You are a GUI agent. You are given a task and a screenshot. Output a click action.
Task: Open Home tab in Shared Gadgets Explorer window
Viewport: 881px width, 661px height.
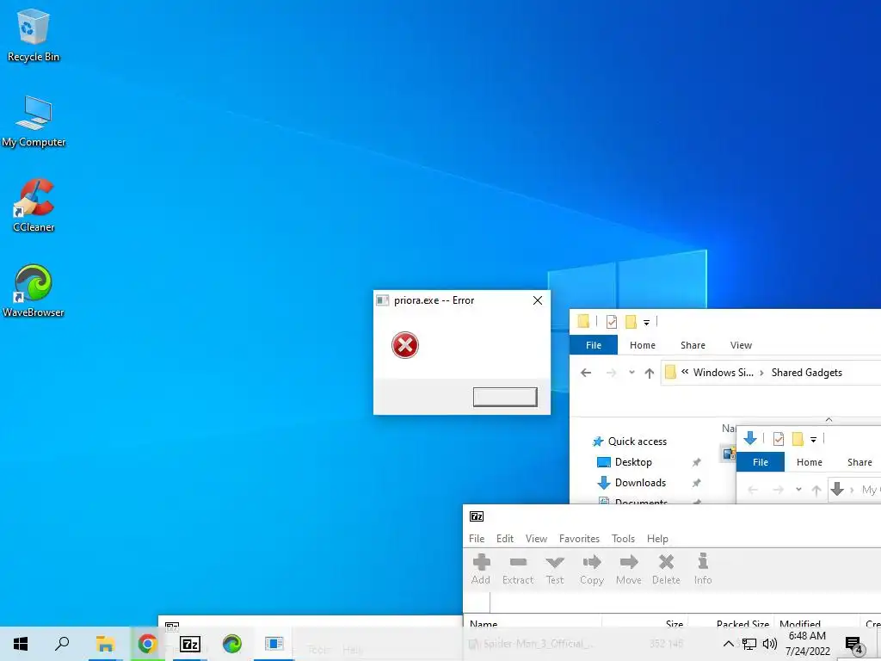[x=642, y=345]
